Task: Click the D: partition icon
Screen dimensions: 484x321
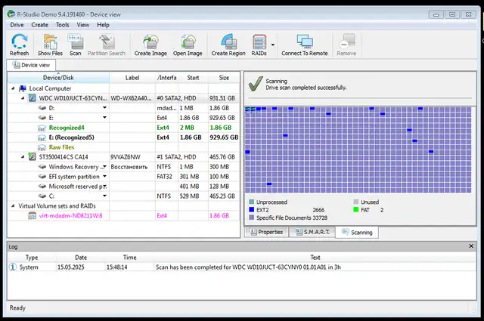Action: pyautogui.click(x=42, y=108)
